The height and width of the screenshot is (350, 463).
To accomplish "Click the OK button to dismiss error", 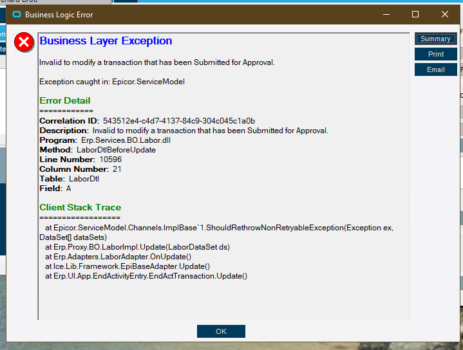I will [x=221, y=331].
